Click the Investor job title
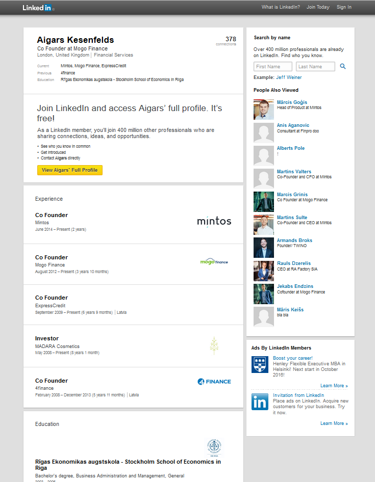Screen dimensions: 375x482 [x=47, y=338]
